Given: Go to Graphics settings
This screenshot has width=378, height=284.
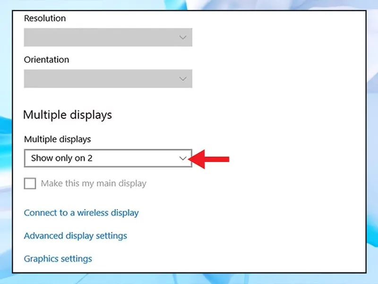Looking at the screenshot, I should click(x=58, y=258).
